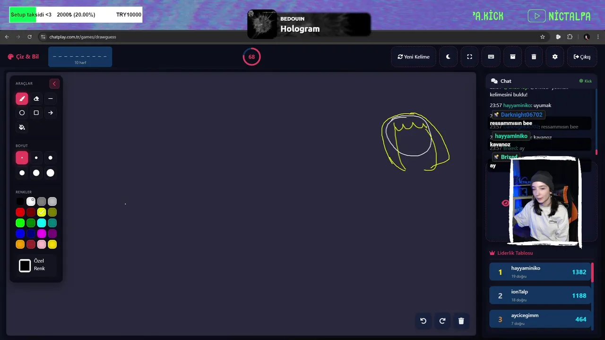605x340 pixels.
Task: Collapse the Araçlar tools panel
Action: coord(54,84)
